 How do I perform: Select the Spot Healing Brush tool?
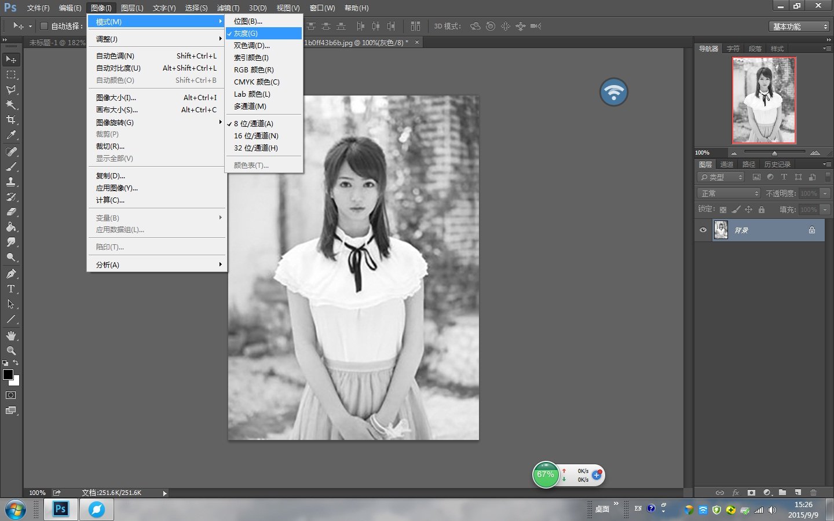(11, 151)
